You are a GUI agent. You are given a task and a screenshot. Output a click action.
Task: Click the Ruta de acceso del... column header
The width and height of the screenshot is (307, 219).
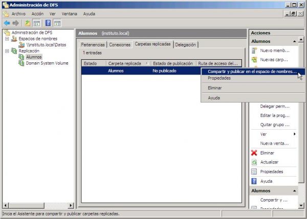point(218,63)
